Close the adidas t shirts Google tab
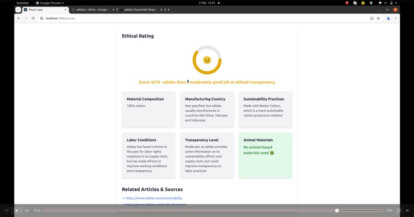Screen dimensions: 414x217 coord(114,10)
